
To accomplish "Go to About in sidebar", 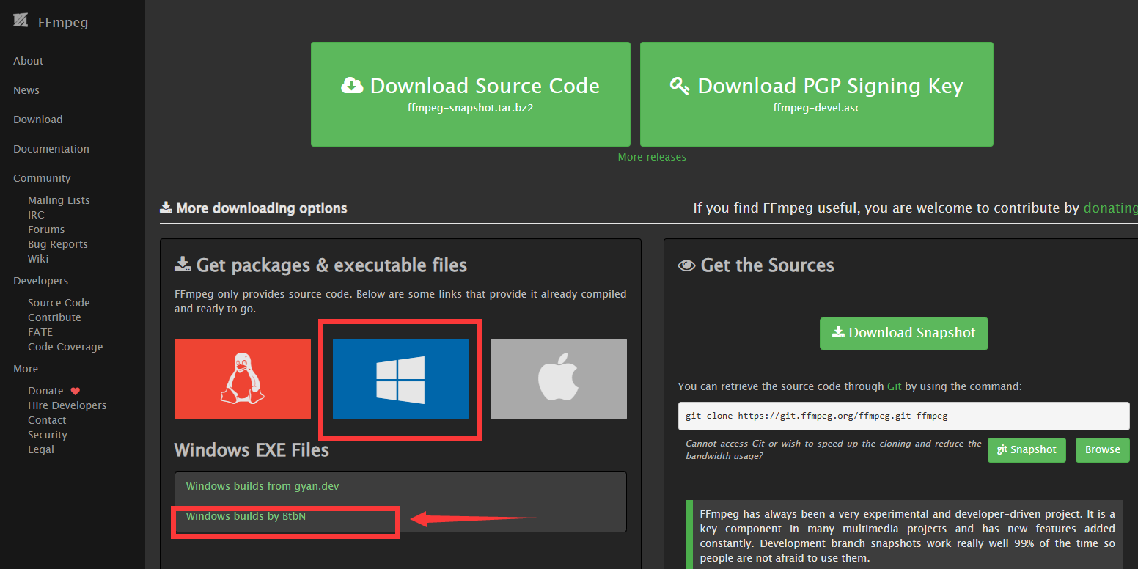I will coord(29,61).
